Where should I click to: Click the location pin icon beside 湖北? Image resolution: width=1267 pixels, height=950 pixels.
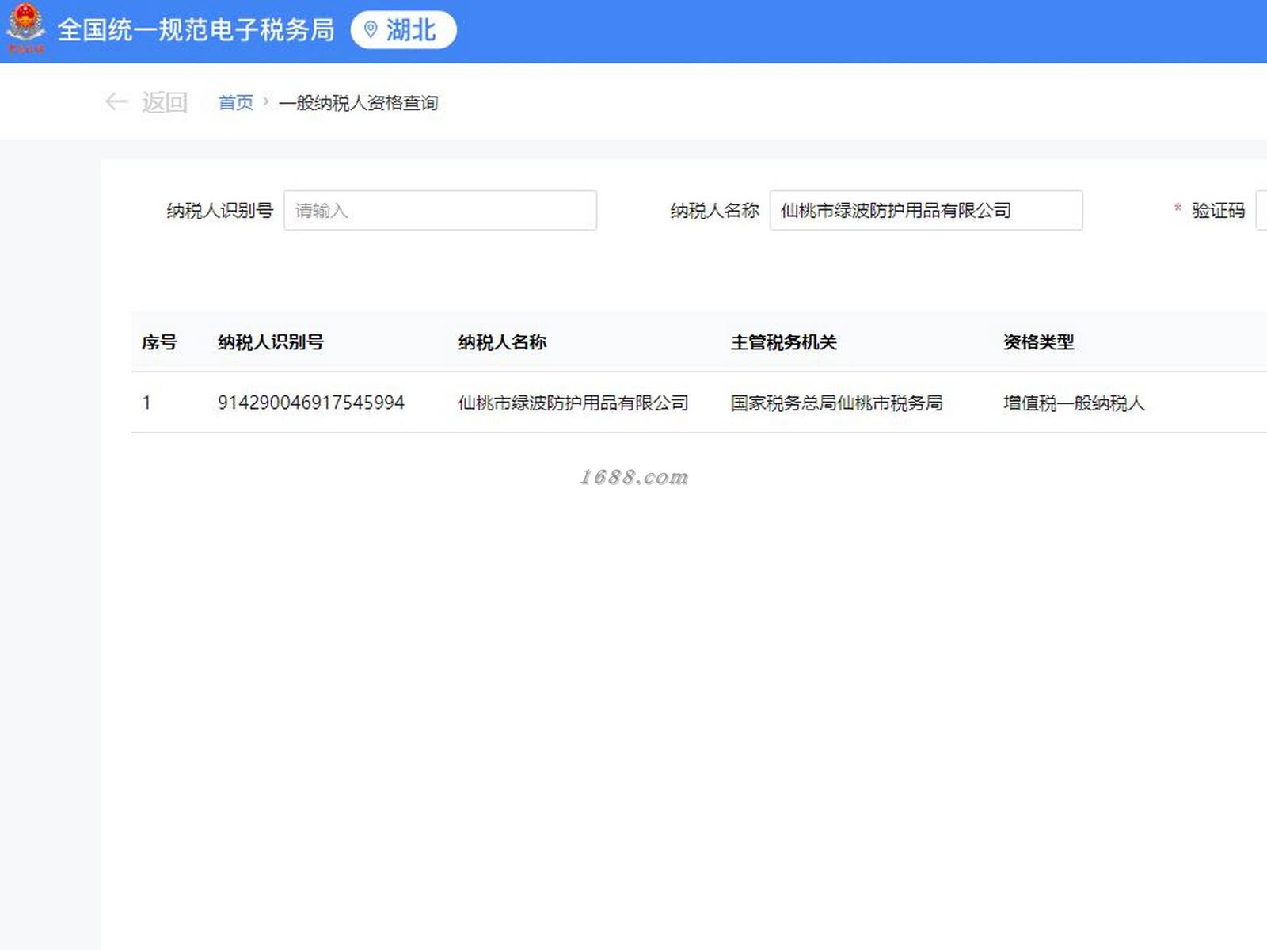(370, 30)
